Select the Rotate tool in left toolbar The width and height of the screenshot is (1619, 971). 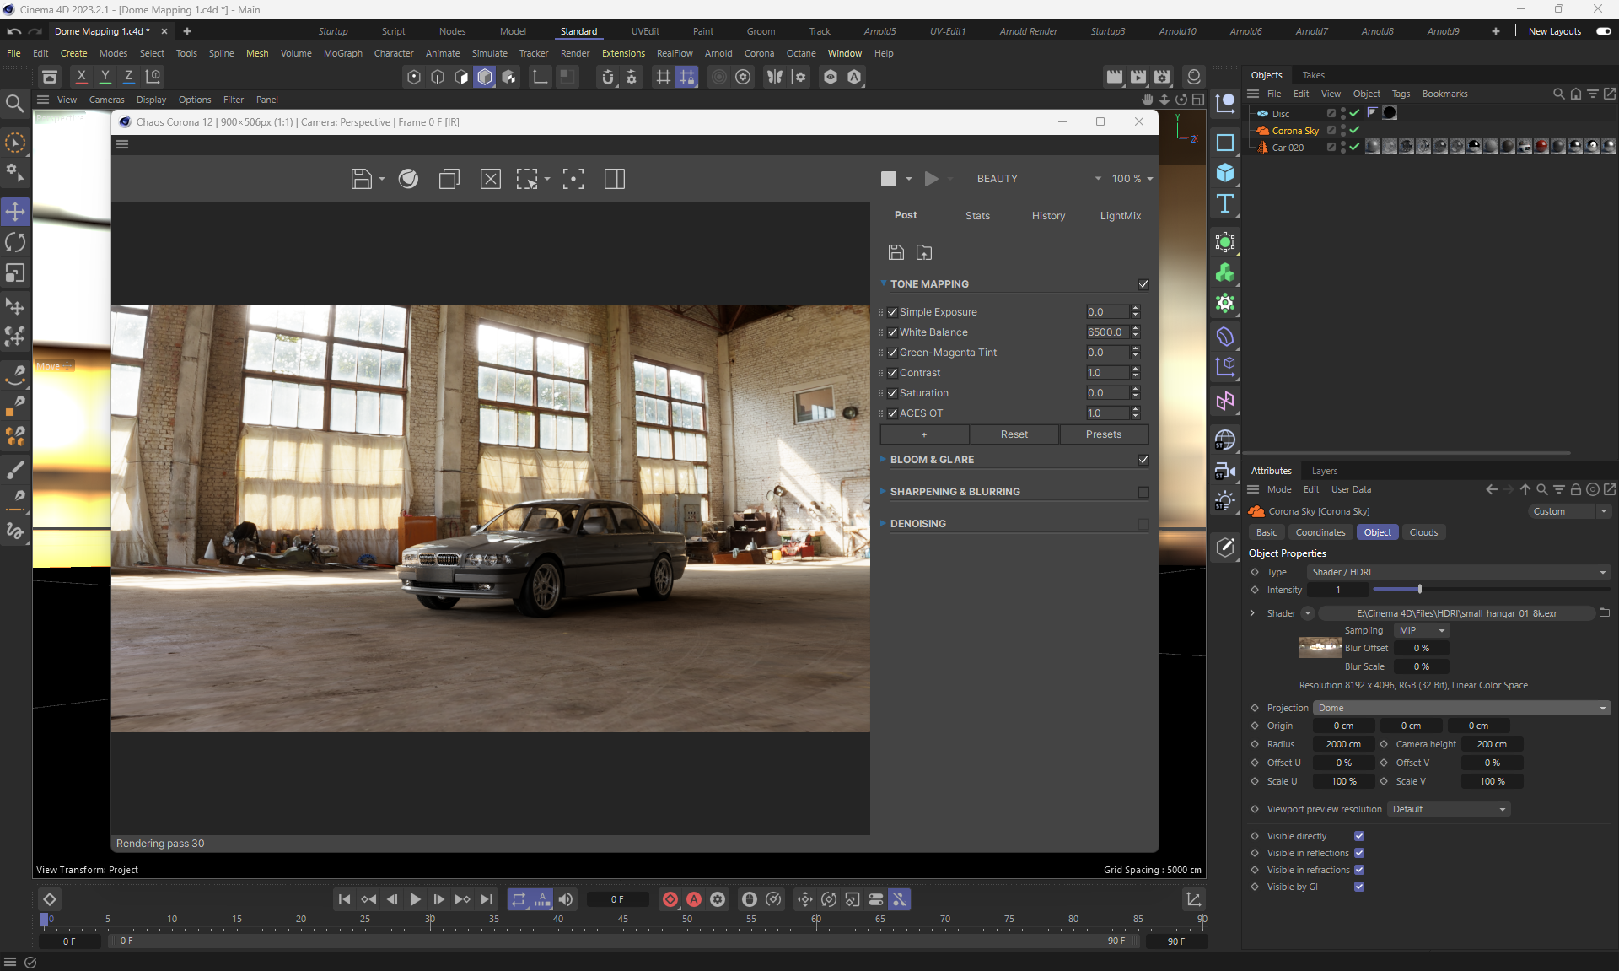click(15, 242)
